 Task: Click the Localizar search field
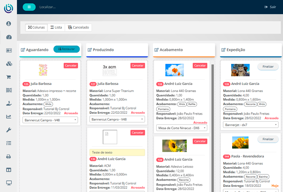coord(63,7)
